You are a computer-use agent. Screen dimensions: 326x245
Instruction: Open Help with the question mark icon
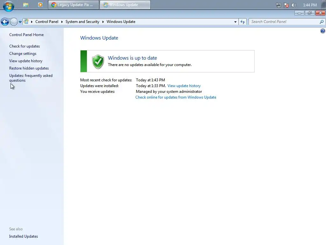[x=322, y=31]
